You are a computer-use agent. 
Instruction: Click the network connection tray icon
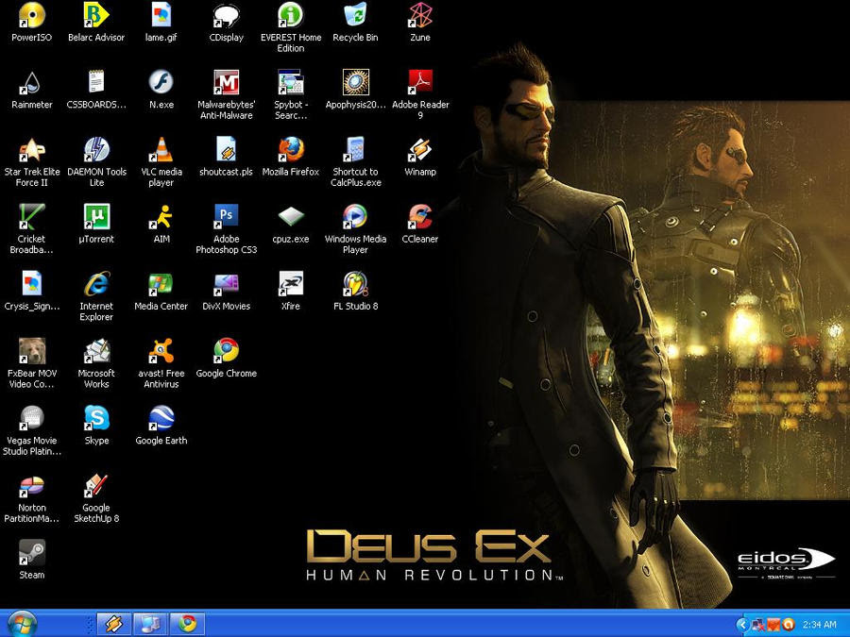point(757,625)
